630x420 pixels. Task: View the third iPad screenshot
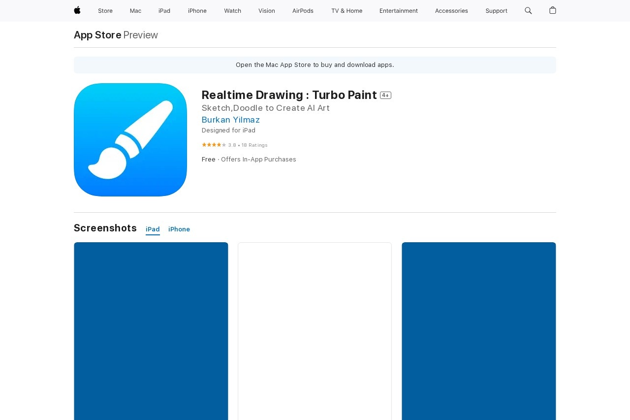point(479,331)
